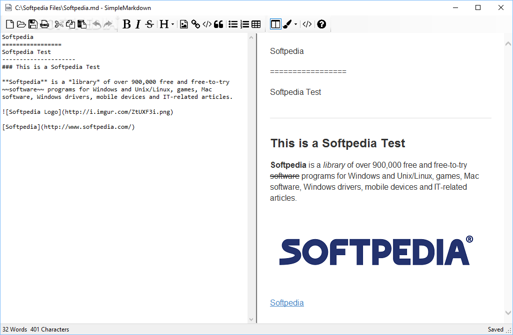Save the document with floppy icon
This screenshot has width=513, height=335.
point(32,24)
